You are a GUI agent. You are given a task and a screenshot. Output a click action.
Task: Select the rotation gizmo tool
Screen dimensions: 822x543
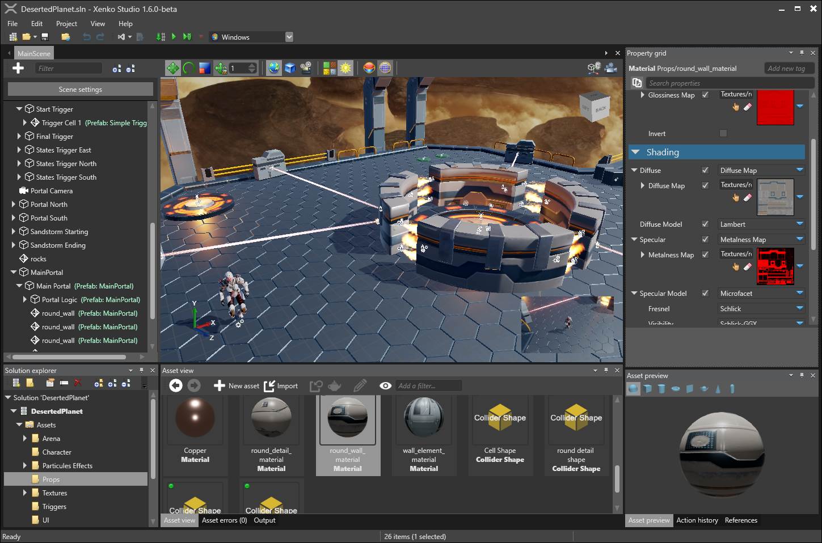(187, 67)
